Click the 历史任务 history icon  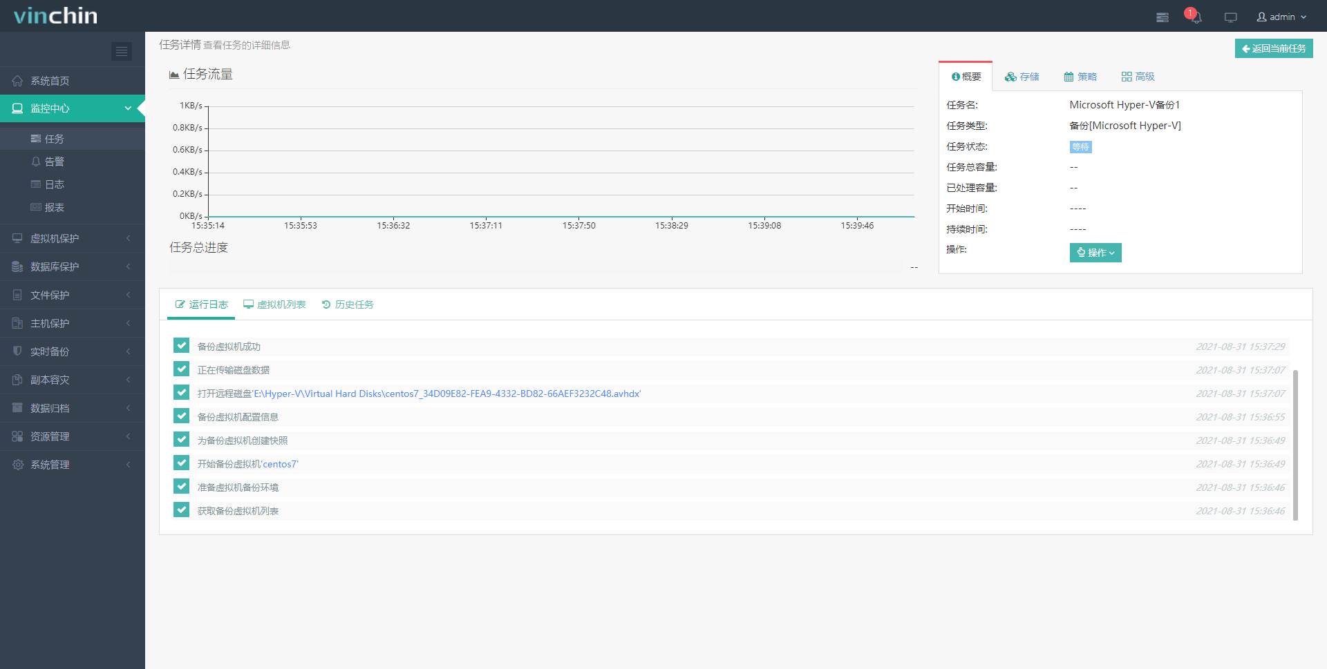pos(326,304)
